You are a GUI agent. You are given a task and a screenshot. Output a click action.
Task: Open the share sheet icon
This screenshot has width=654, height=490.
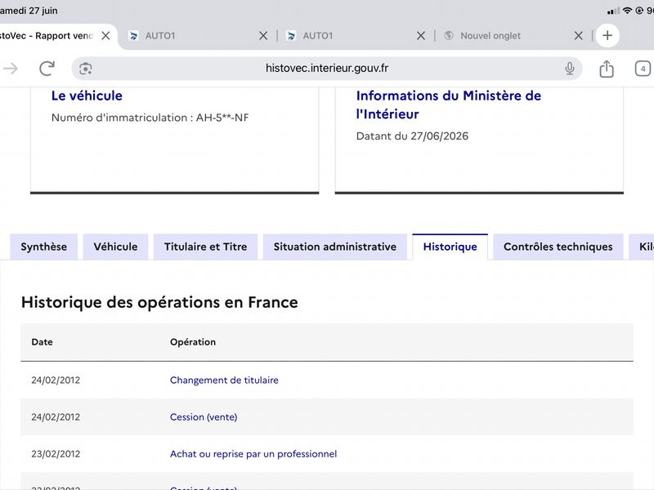(x=607, y=69)
